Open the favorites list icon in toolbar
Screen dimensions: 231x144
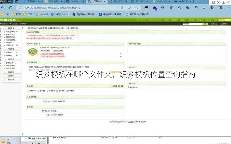pos(180,8)
